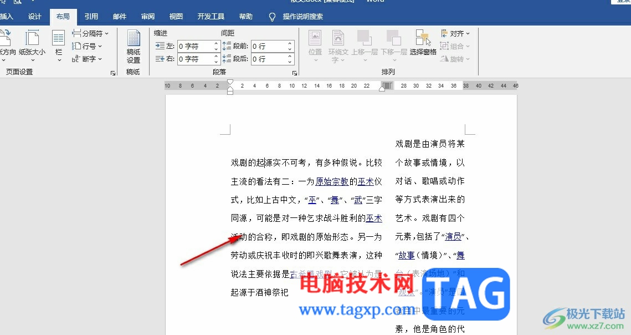Increase left indent with up stepper
This screenshot has width=631, height=335.
click(216, 43)
